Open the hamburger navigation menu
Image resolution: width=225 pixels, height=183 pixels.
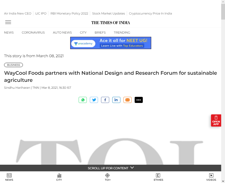[x=8, y=22]
